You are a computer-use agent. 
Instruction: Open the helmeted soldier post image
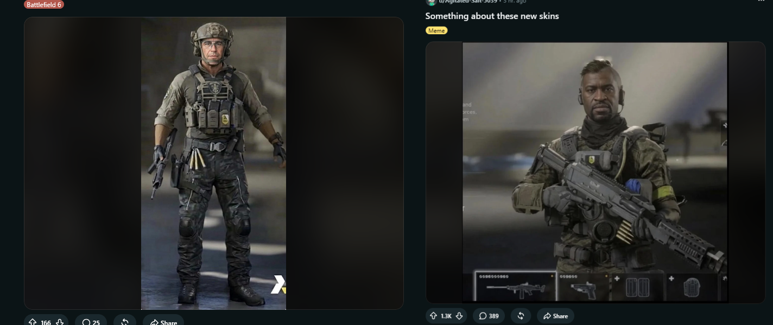(213, 163)
